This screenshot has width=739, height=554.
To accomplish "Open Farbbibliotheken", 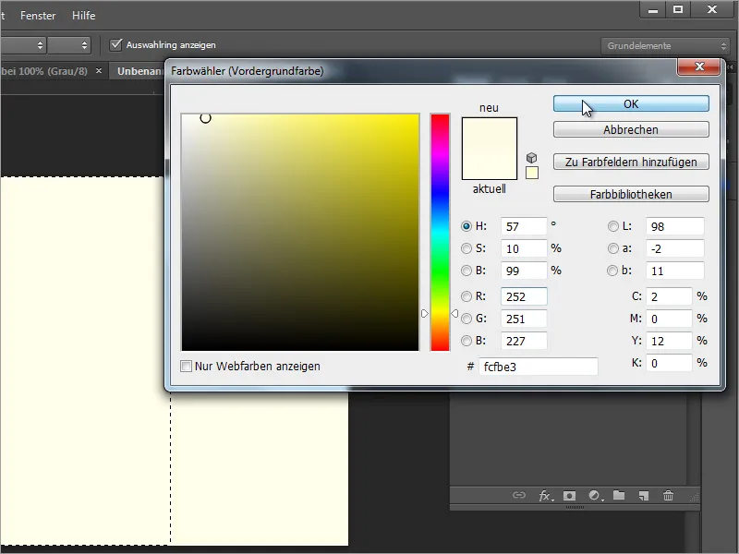I will click(631, 194).
